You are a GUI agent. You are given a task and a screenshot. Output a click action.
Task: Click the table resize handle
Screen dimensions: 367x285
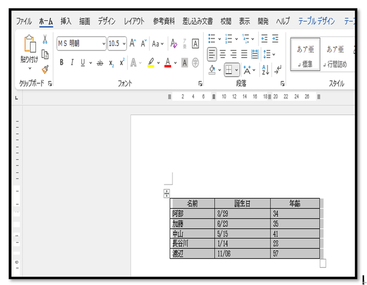(x=323, y=263)
